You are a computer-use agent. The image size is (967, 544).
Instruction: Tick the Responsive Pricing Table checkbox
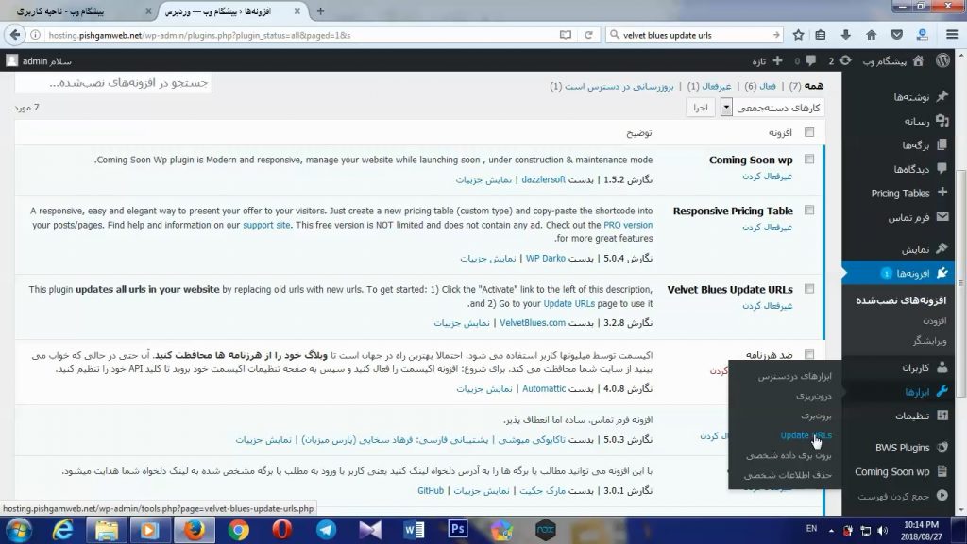809,211
